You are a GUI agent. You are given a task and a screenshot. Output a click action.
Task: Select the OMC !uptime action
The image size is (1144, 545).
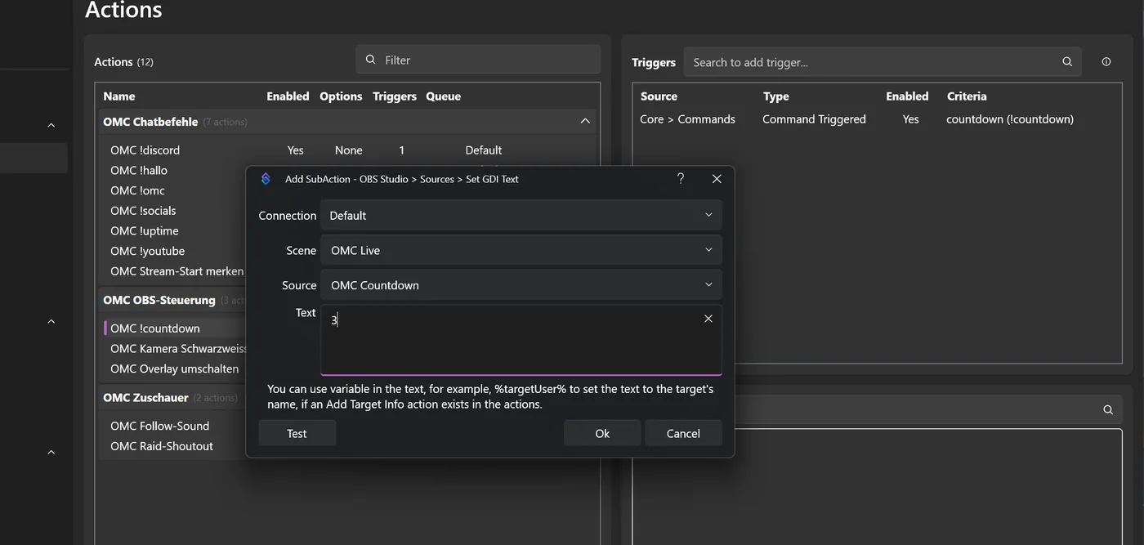pos(145,231)
